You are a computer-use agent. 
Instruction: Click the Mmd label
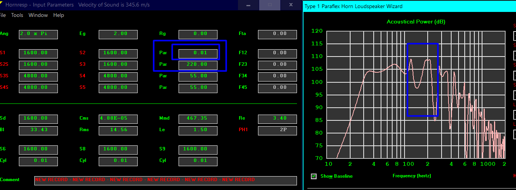coord(164,118)
